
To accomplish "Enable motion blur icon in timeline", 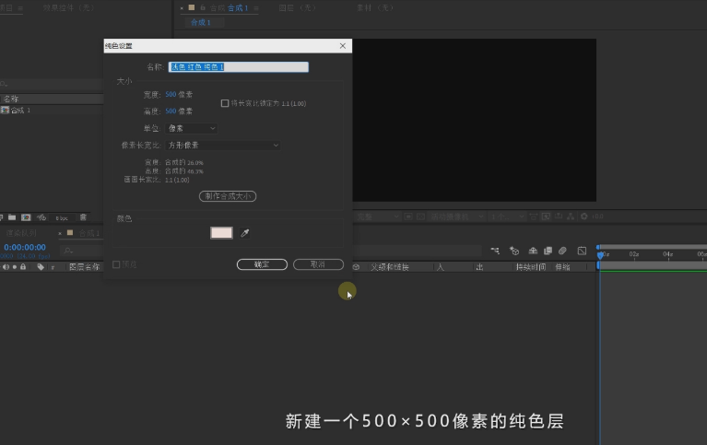I will point(562,251).
